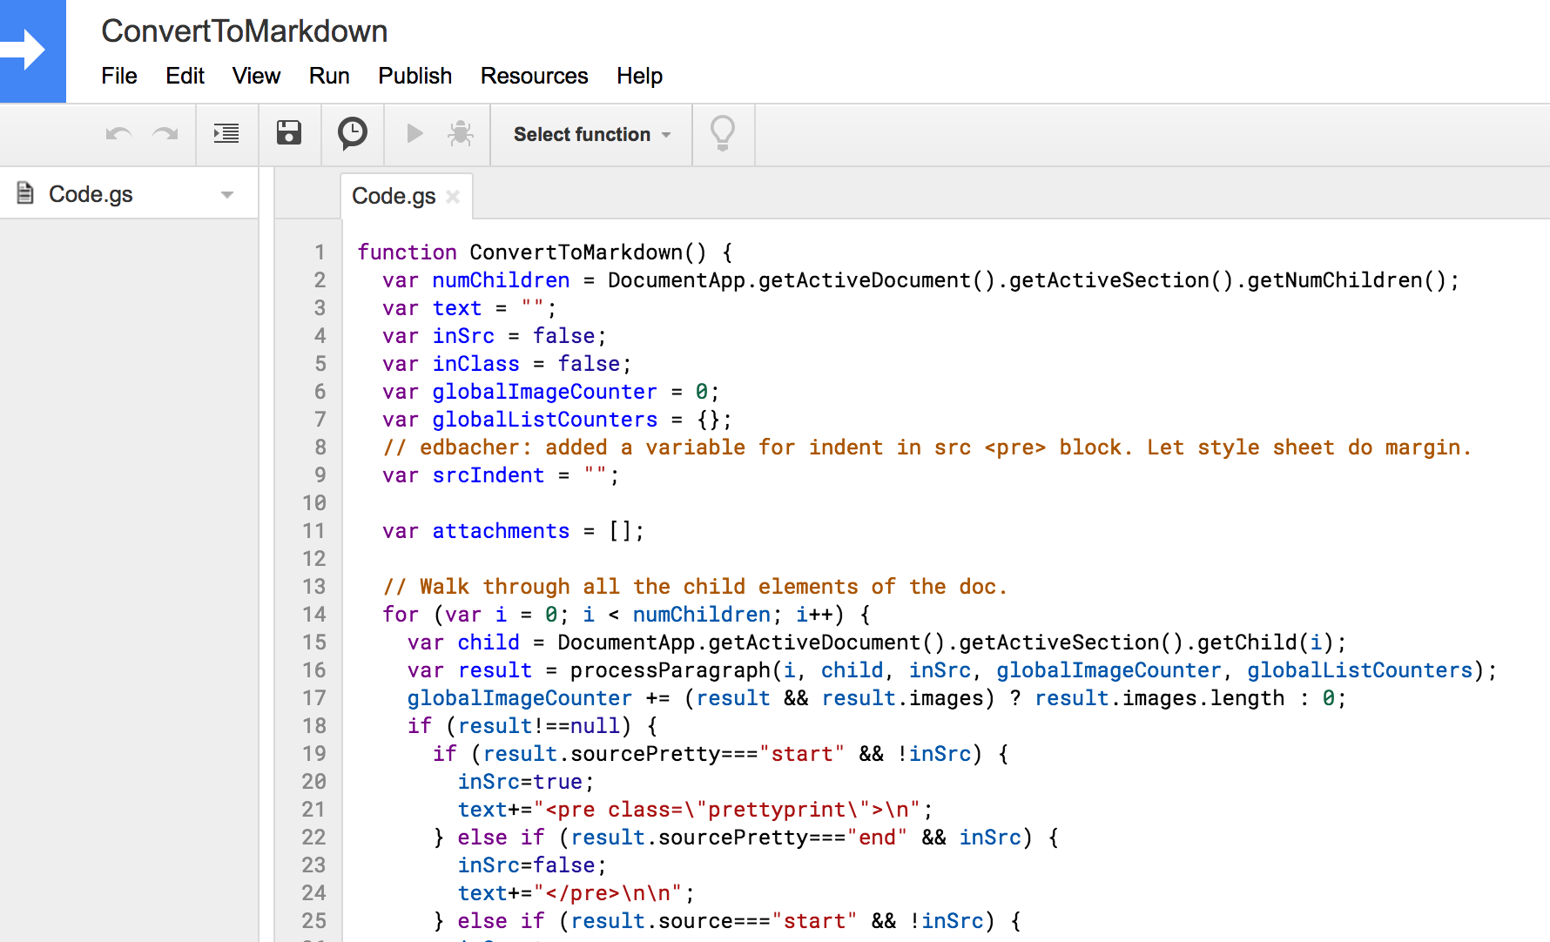Viewport: 1550px width, 942px height.
Task: Redo the last undone edit
Action: [165, 134]
